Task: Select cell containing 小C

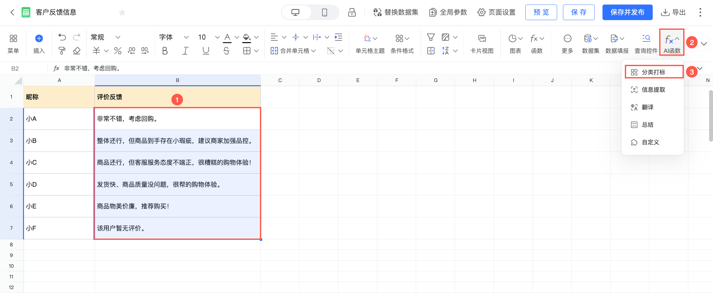Action: (59, 162)
